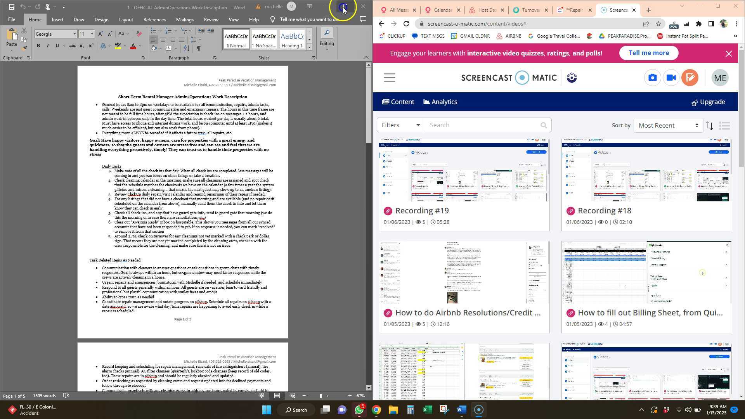Click the Word zoom slider handle
Screen dimensions: 745x419
pyautogui.click(x=321, y=396)
